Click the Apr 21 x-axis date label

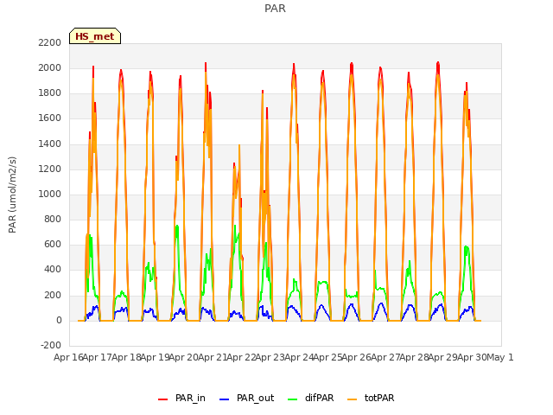pyautogui.click(x=213, y=357)
